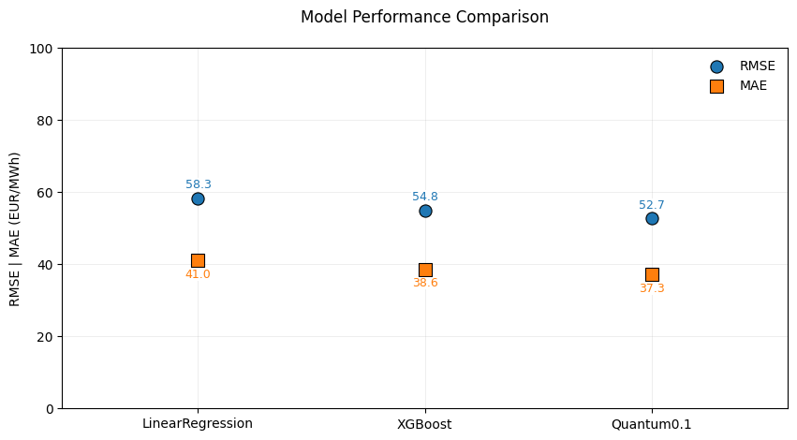Click the 58.3 value annotation
This screenshot has width=797, height=440.
(198, 184)
